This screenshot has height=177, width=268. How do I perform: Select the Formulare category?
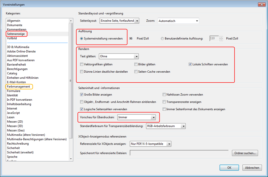point(13,91)
